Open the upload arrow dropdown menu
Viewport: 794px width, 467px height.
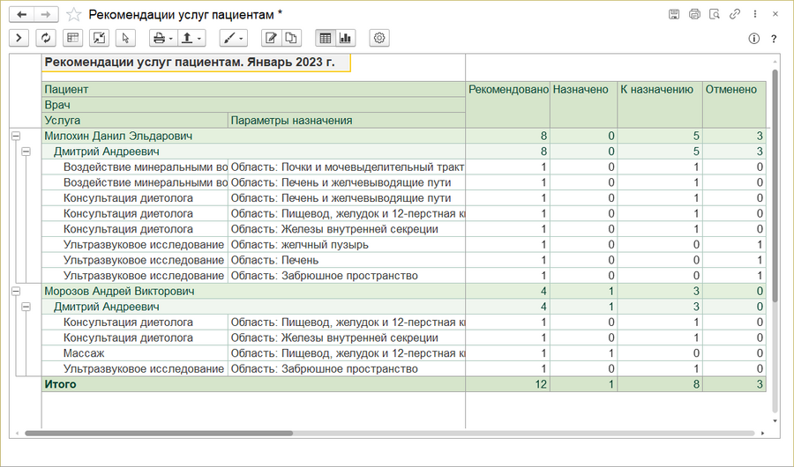[x=191, y=38]
